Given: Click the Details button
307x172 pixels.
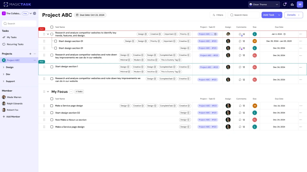Looking at the screenshot, I should click(x=293, y=15).
